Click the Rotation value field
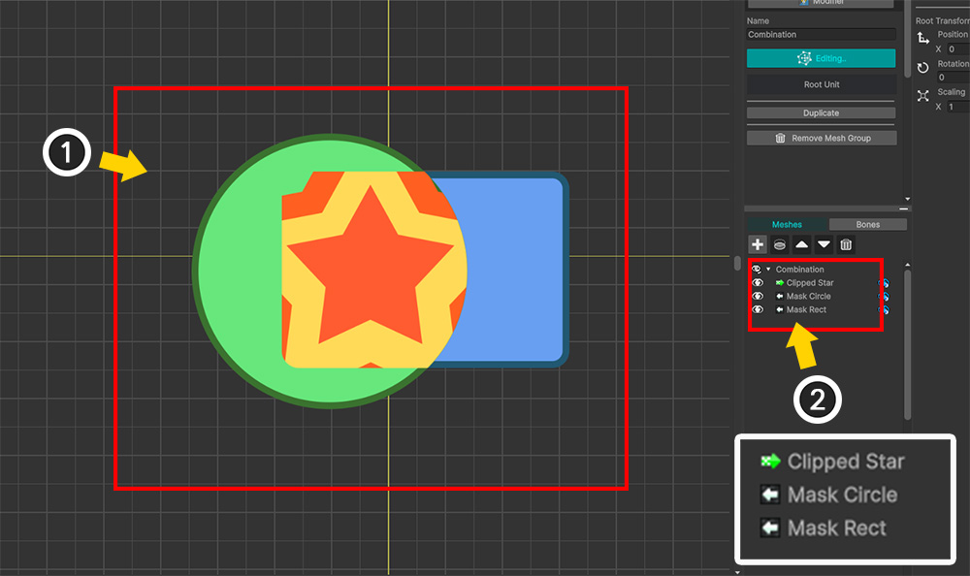 coord(954,78)
